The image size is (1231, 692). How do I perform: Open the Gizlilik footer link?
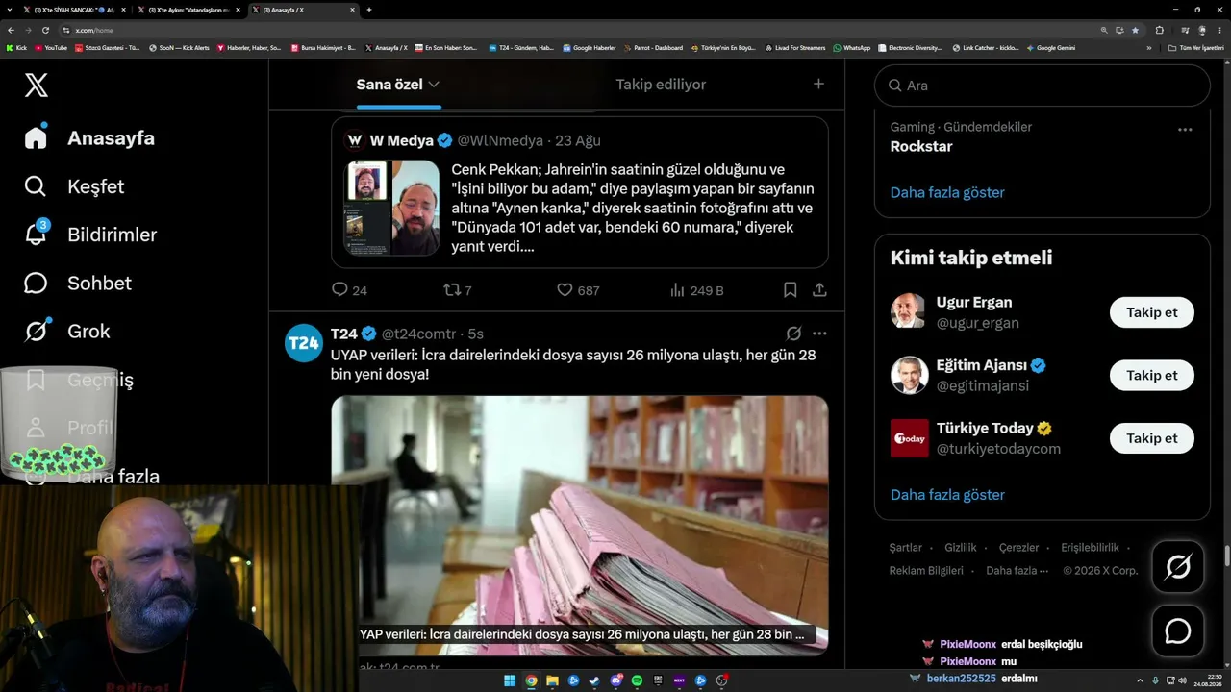[x=961, y=547]
